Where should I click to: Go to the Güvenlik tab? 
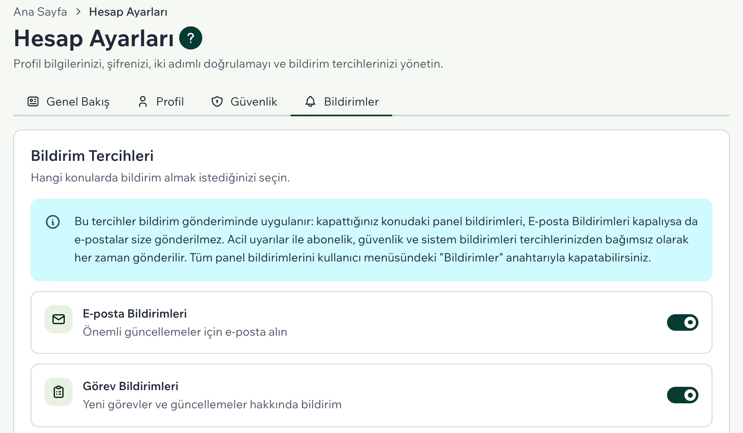[244, 101]
